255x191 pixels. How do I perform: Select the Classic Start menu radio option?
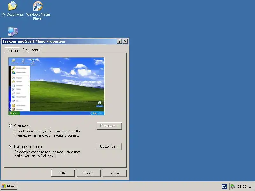pos(11,146)
